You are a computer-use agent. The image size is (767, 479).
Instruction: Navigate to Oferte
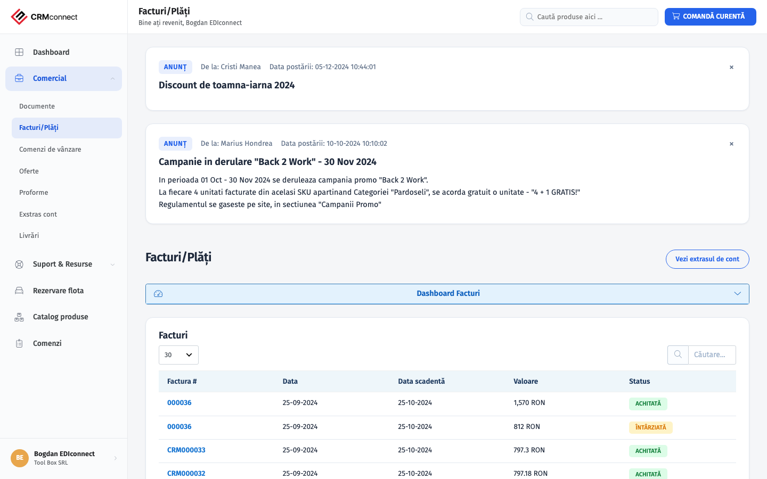[67, 171]
